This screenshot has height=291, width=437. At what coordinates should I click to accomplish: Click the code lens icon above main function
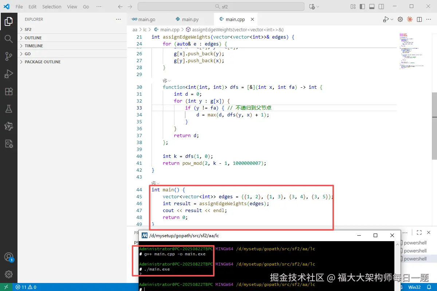(154, 183)
